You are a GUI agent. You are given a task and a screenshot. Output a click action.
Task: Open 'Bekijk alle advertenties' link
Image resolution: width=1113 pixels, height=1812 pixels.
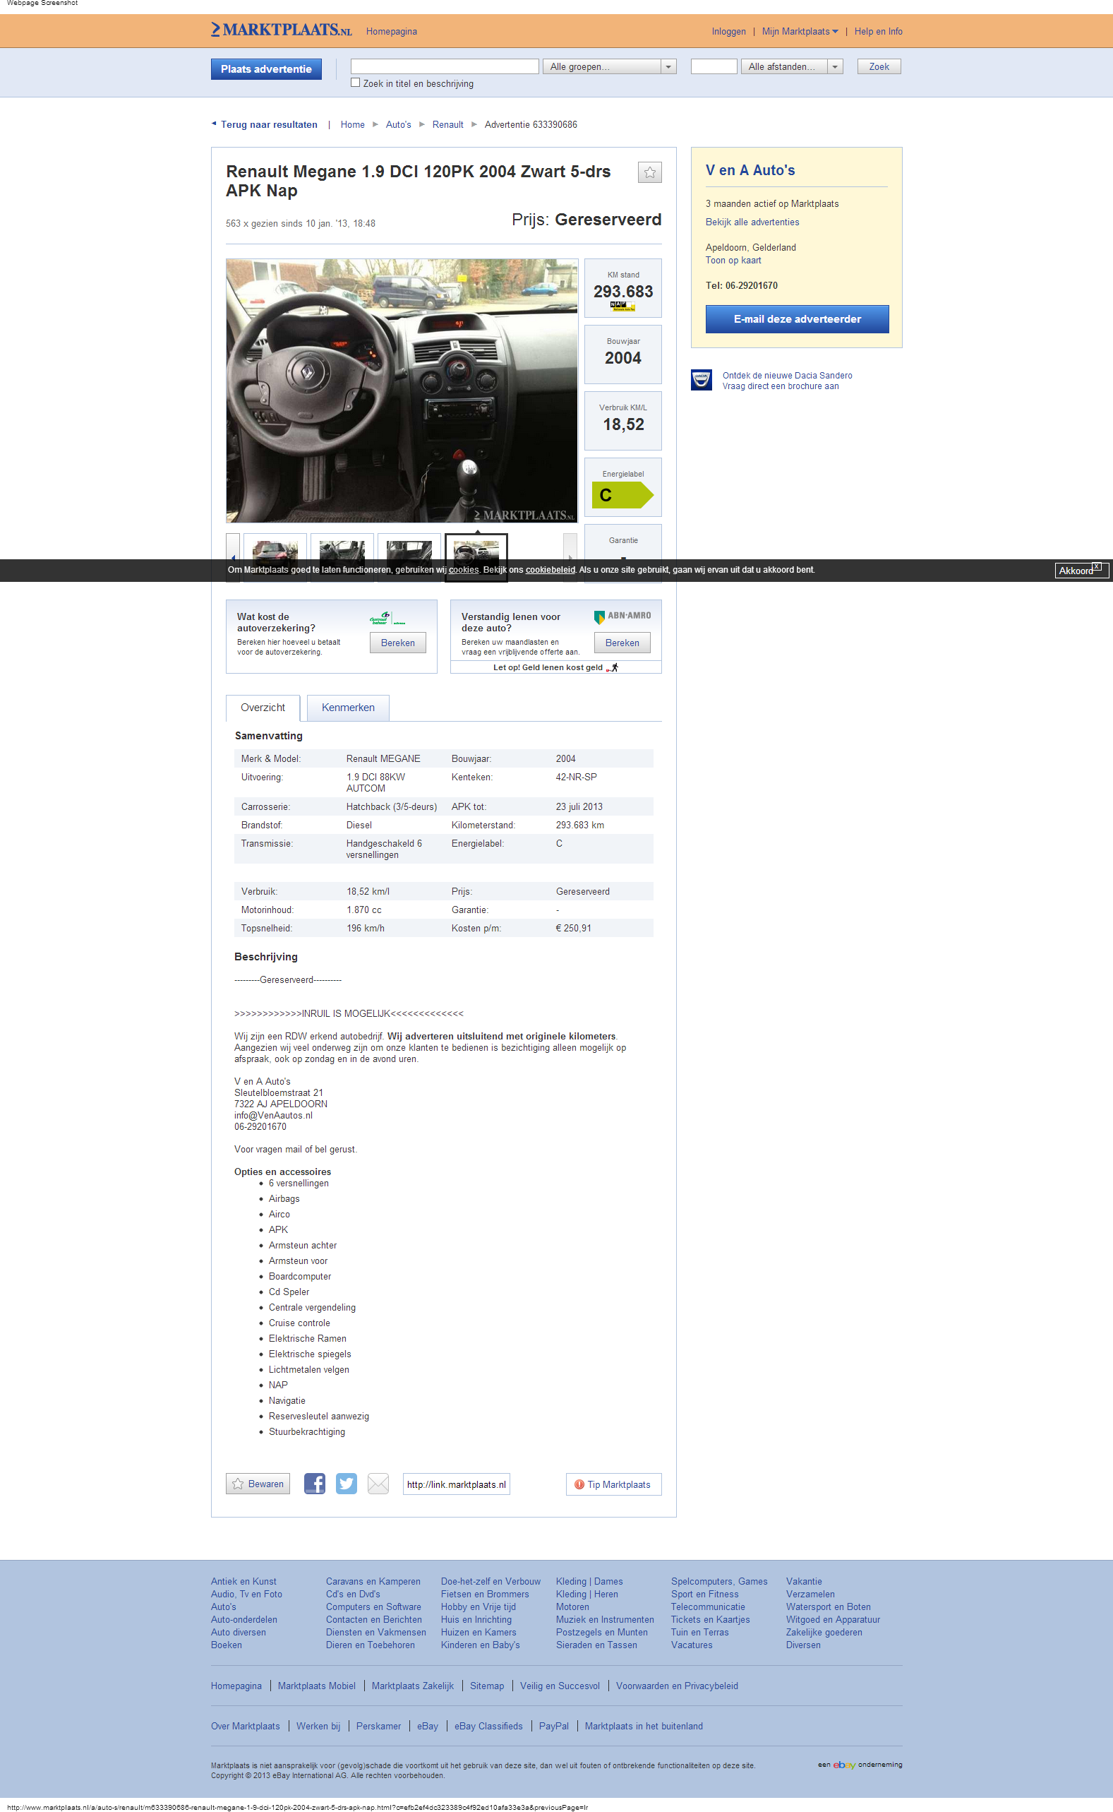(752, 222)
